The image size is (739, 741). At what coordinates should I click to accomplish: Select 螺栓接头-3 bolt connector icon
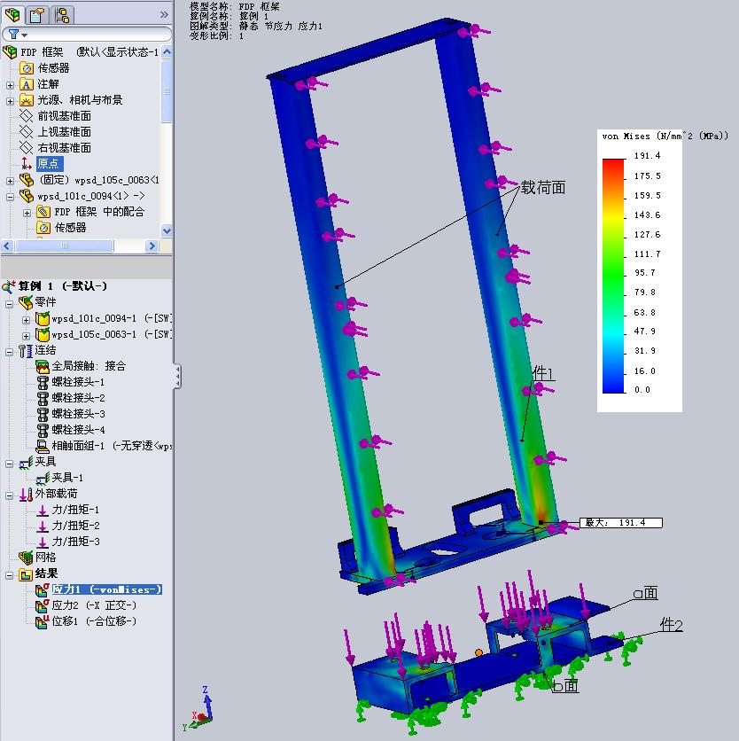click(43, 415)
